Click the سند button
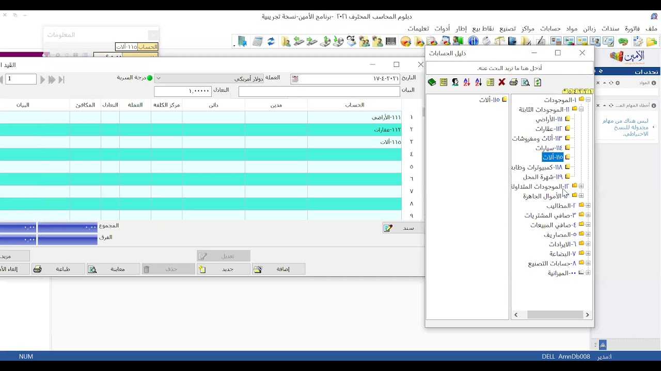Screen dimensions: 661x371 (403, 228)
